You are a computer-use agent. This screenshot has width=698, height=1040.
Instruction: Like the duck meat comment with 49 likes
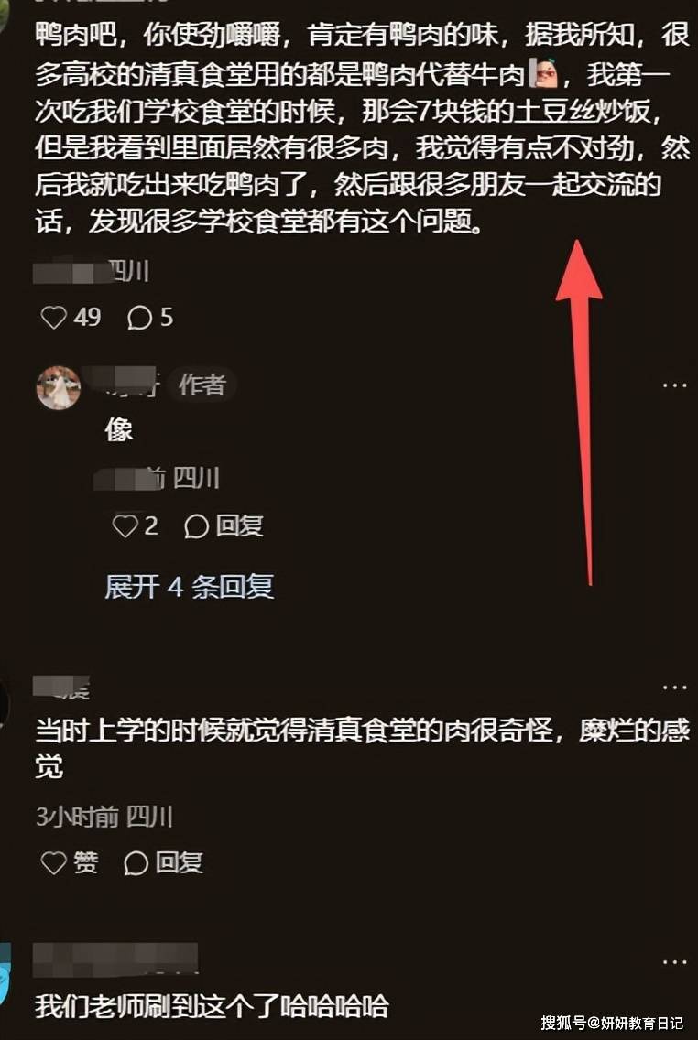[x=53, y=318]
